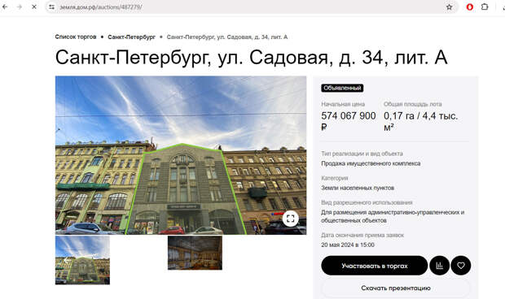This screenshot has height=299, width=505.
Task: Click the Список торгов breadcrumb
Action: (76, 37)
